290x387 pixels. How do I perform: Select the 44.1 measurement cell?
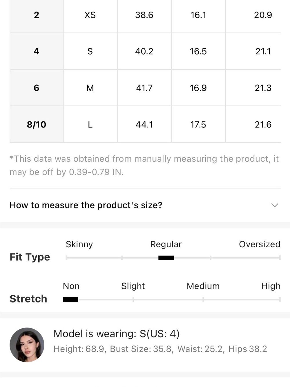pyautogui.click(x=144, y=125)
